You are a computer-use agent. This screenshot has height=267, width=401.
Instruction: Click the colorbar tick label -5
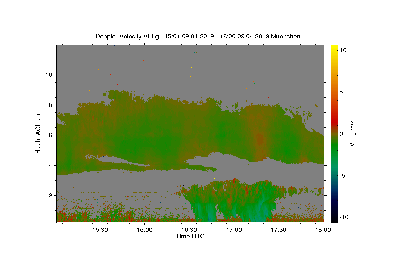point(342,176)
